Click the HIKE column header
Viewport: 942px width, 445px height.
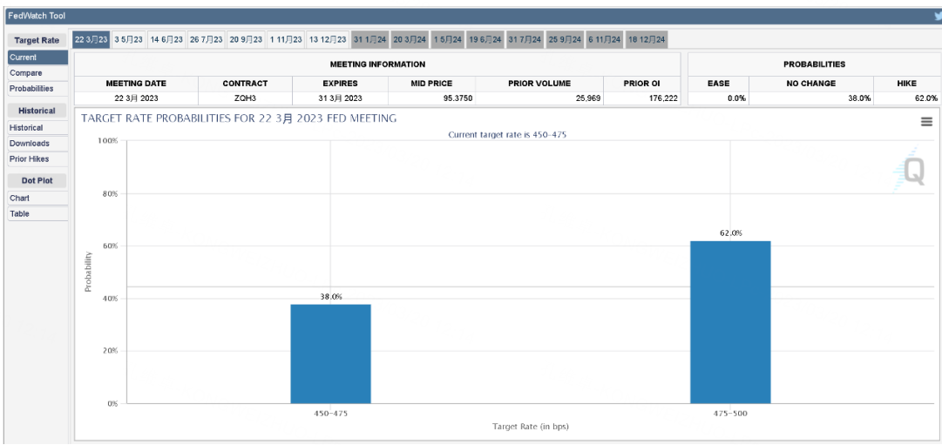coord(906,84)
